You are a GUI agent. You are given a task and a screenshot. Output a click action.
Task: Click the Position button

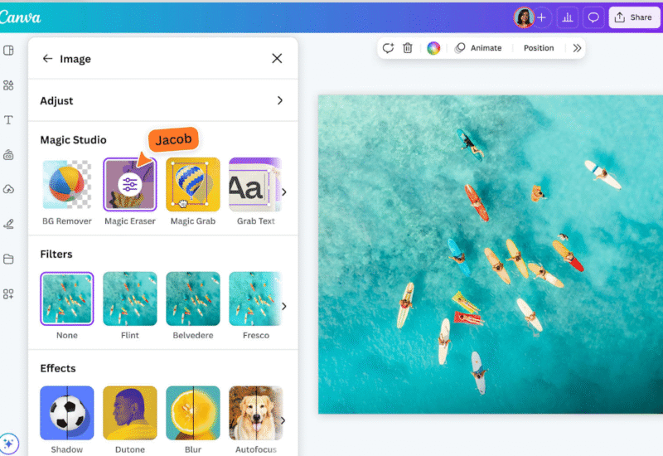(x=539, y=48)
